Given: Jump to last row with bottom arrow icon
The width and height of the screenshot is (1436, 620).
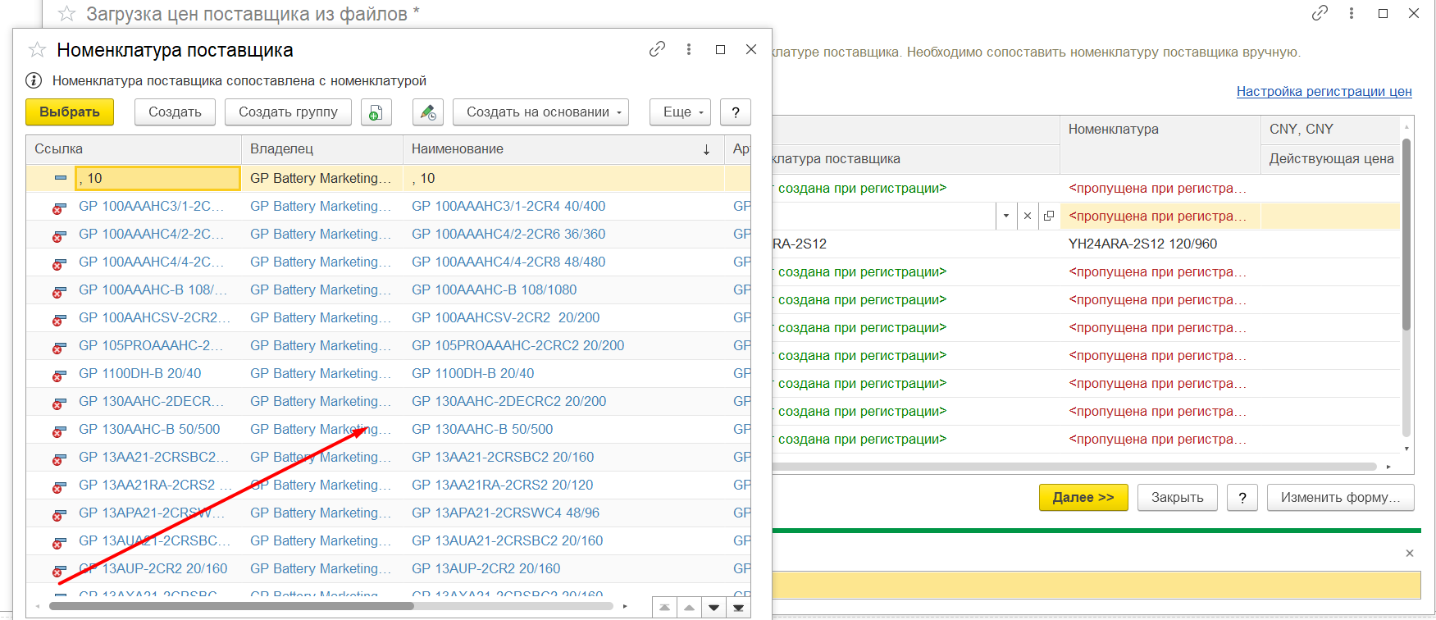Looking at the screenshot, I should (738, 608).
